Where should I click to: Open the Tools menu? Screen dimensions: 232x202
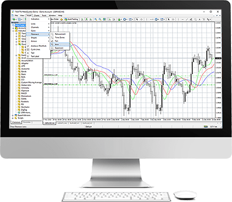[44, 15]
